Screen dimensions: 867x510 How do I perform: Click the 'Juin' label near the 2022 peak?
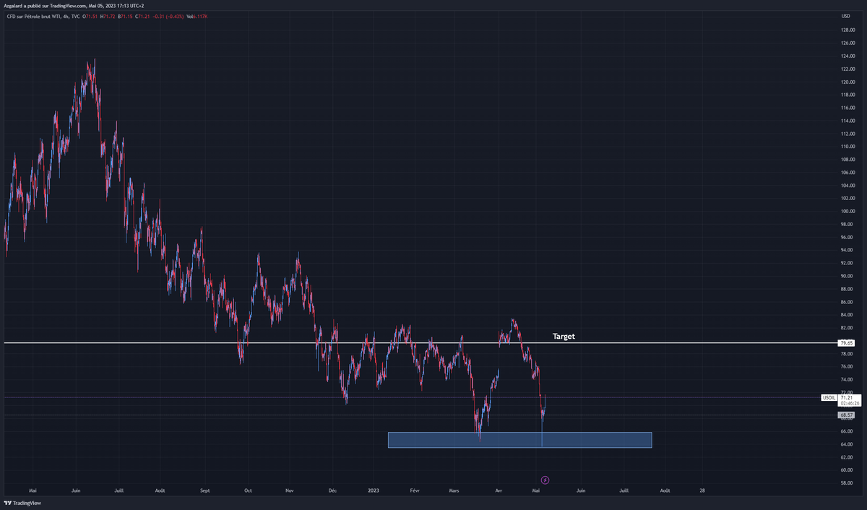point(76,490)
